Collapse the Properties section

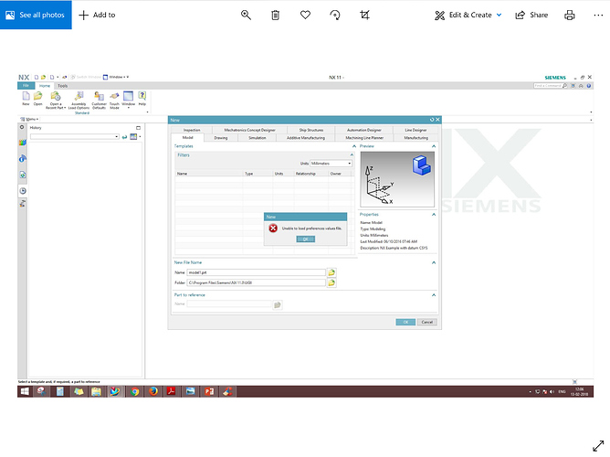coord(434,215)
